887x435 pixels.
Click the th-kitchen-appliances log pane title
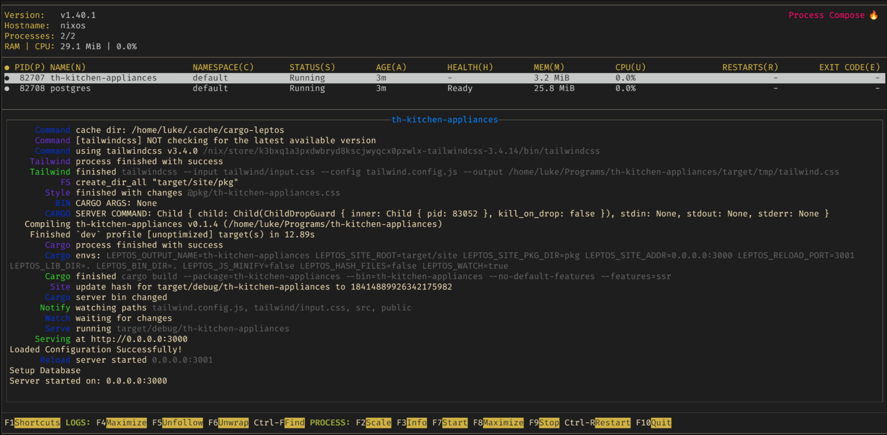[x=445, y=120]
